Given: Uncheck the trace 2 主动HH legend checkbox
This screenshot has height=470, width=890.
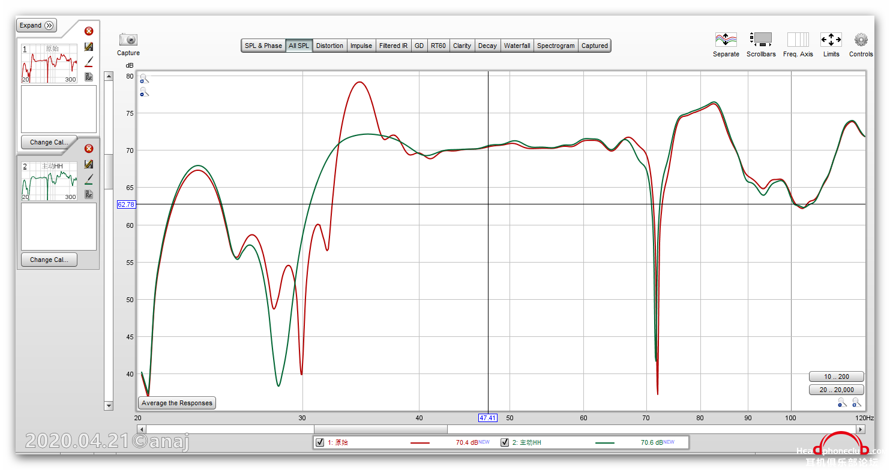Looking at the screenshot, I should tap(505, 442).
